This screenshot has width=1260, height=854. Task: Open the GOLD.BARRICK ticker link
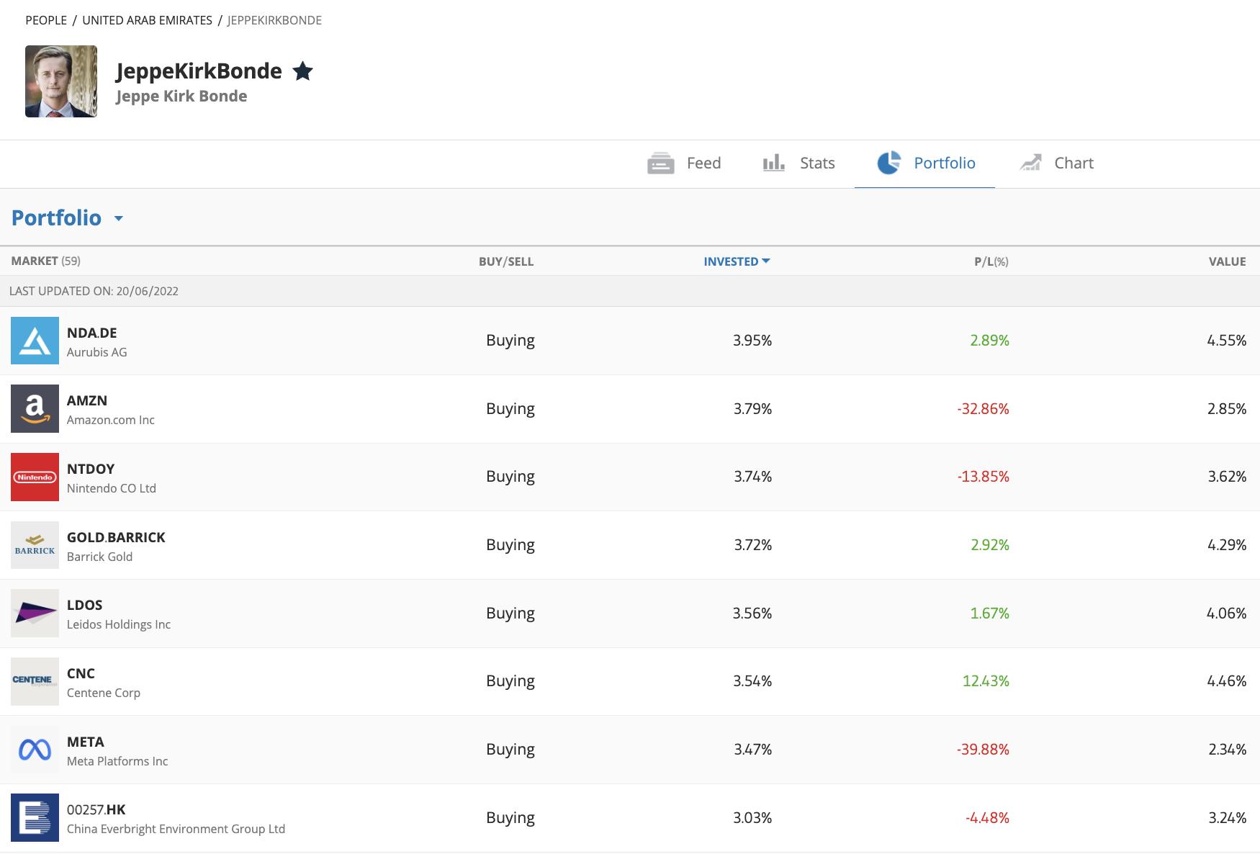116,537
